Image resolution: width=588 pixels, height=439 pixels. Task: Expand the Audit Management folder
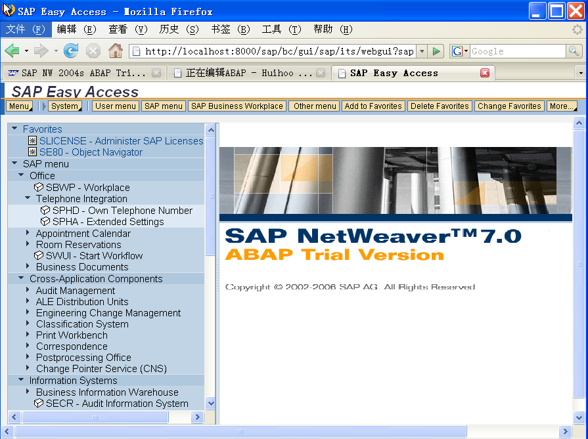coord(28,290)
